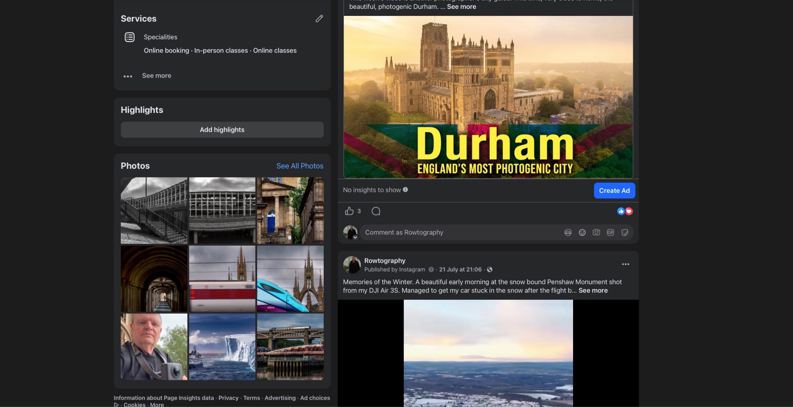The width and height of the screenshot is (793, 407).
Task: Click the Services section heading
Action: 138,19
